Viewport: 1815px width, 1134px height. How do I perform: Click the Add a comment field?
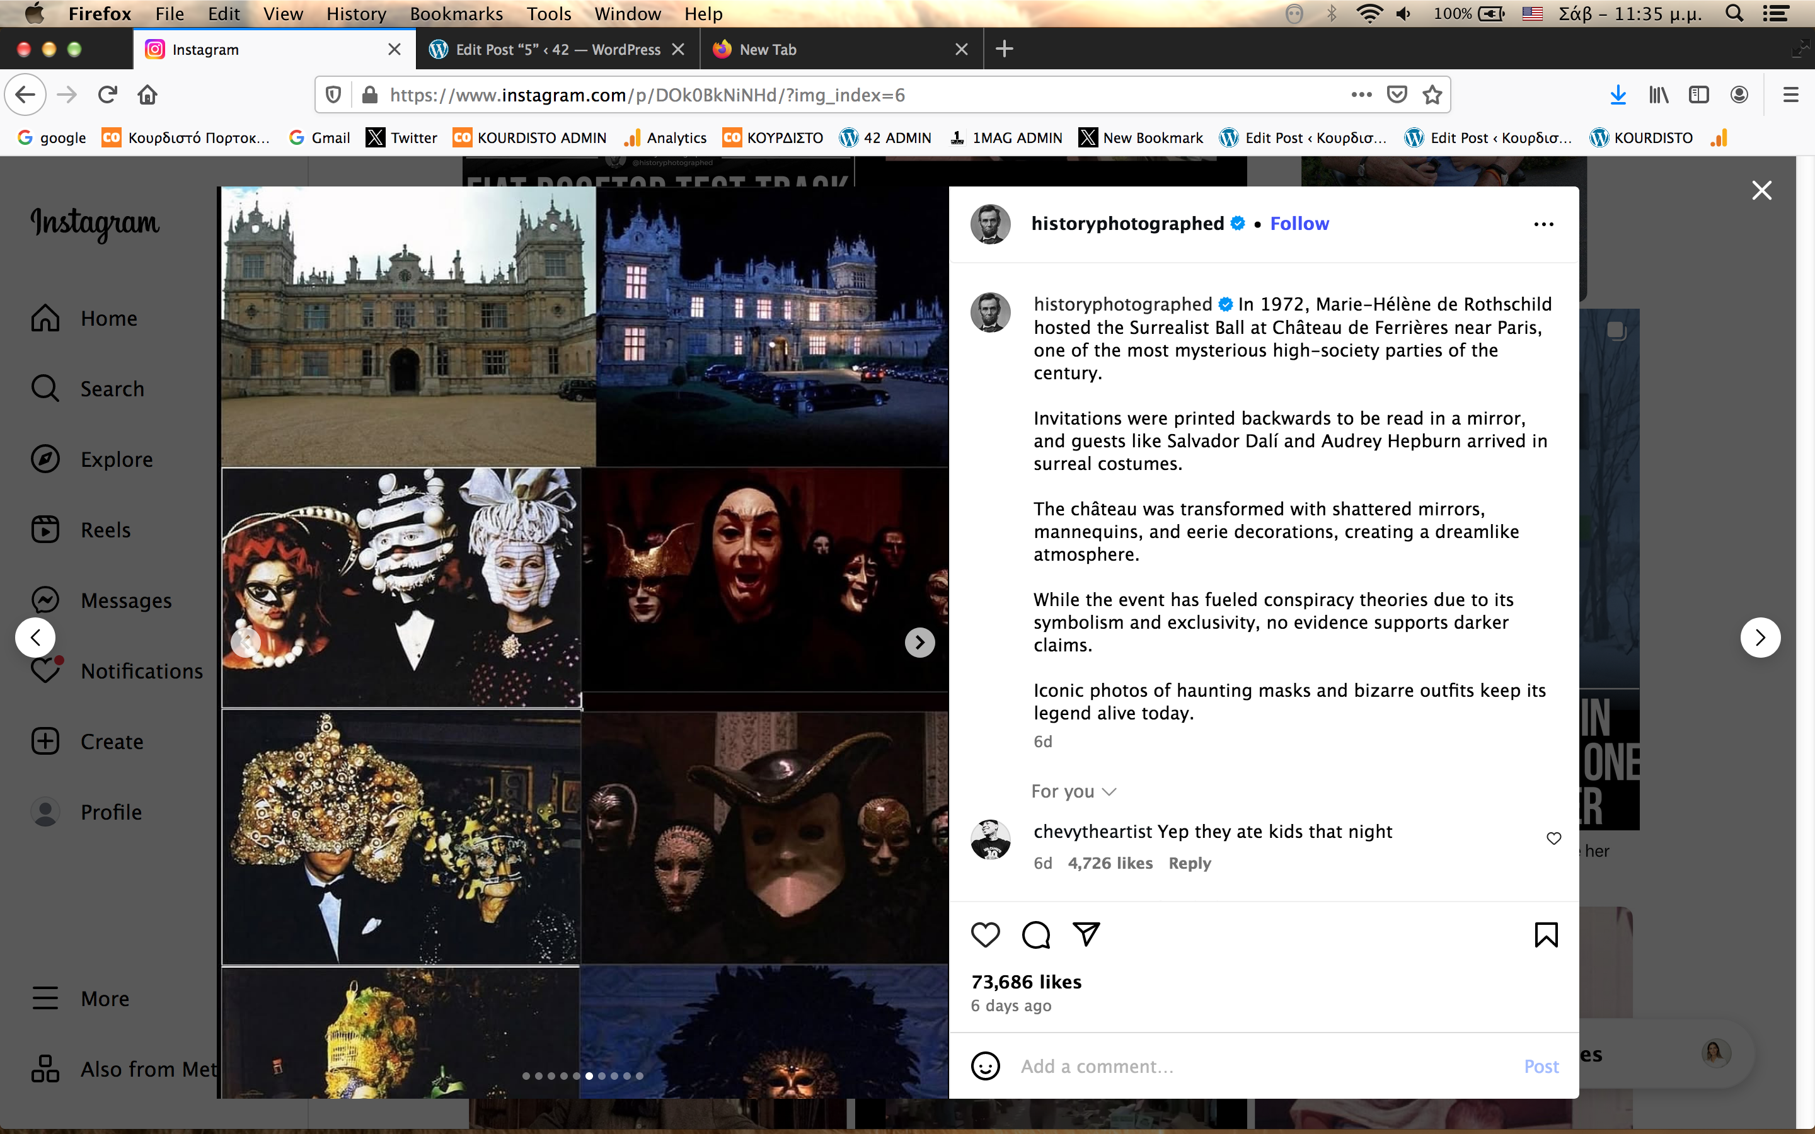(1260, 1066)
